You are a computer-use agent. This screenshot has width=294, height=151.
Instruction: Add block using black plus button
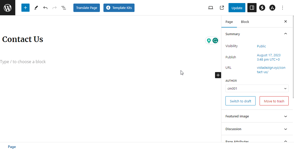click(x=218, y=75)
